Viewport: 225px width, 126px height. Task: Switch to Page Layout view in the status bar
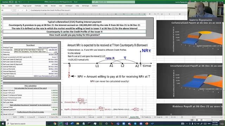point(197,120)
